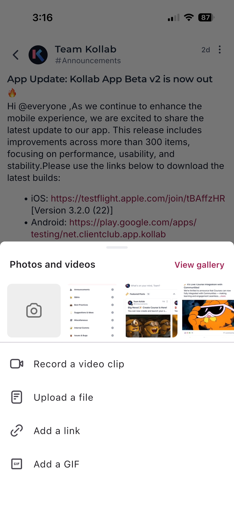Select the Garfield sunglasses thumbnail
The image size is (234, 508).
pyautogui.click(x=208, y=310)
